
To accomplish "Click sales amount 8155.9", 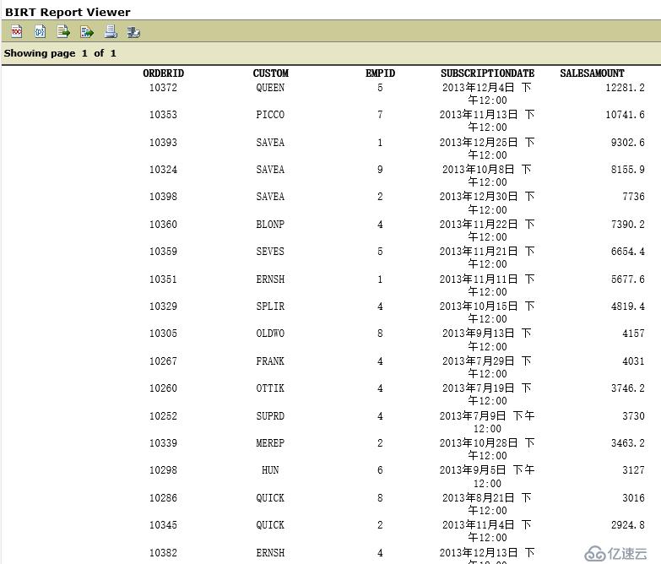I will [x=628, y=170].
